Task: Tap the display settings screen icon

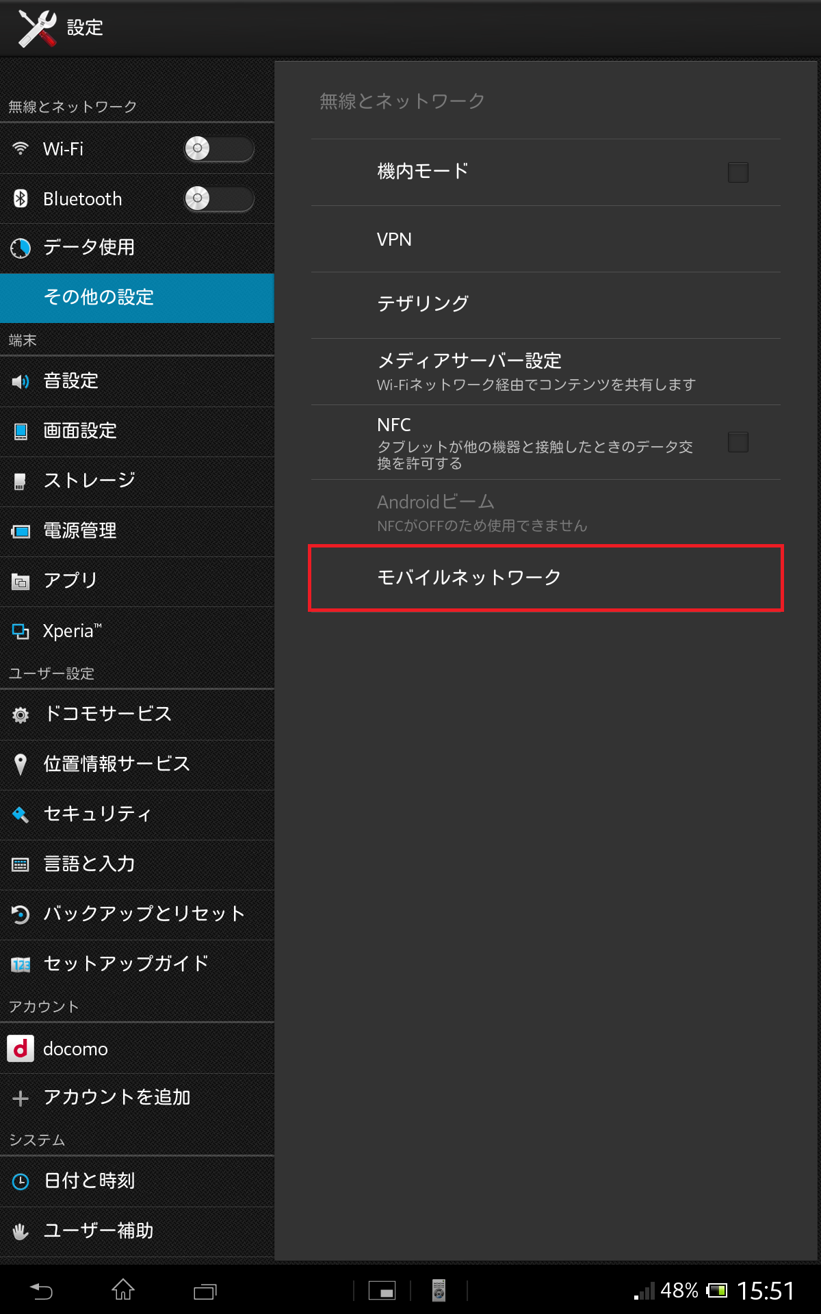Action: point(21,431)
